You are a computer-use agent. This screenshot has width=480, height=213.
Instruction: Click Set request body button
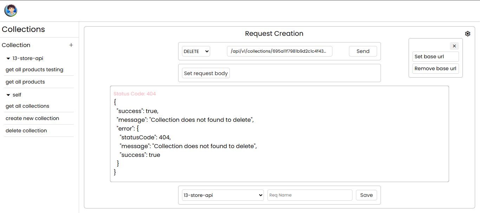pyautogui.click(x=206, y=73)
